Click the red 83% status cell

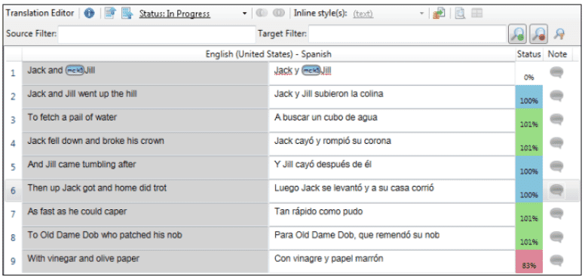[x=529, y=261]
